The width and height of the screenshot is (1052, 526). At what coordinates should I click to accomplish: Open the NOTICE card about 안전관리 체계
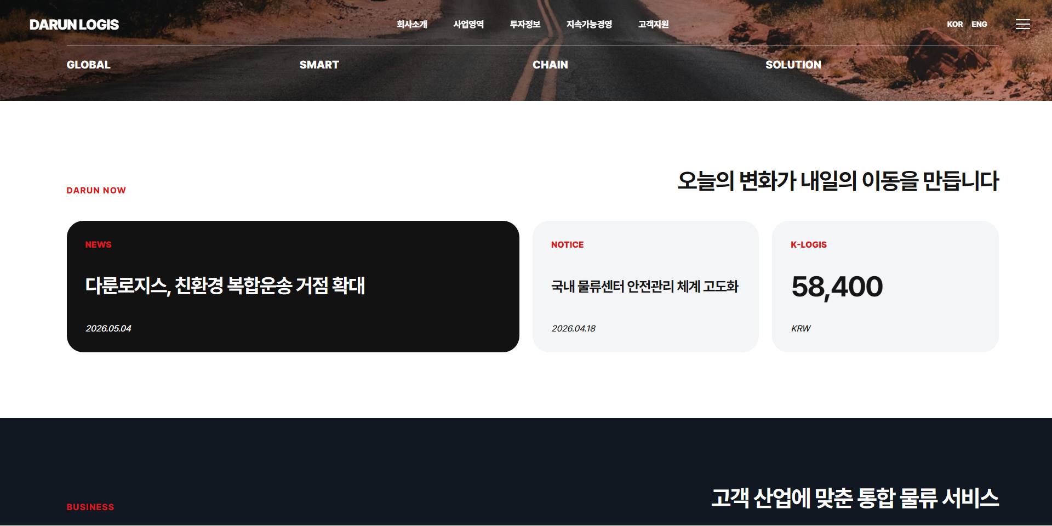point(645,287)
